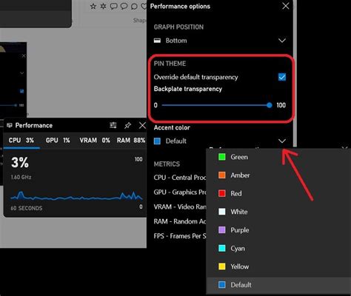Viewport: 351px width, 296px height.
Task: Click small checkbox in left background widget
Action: [21, 91]
